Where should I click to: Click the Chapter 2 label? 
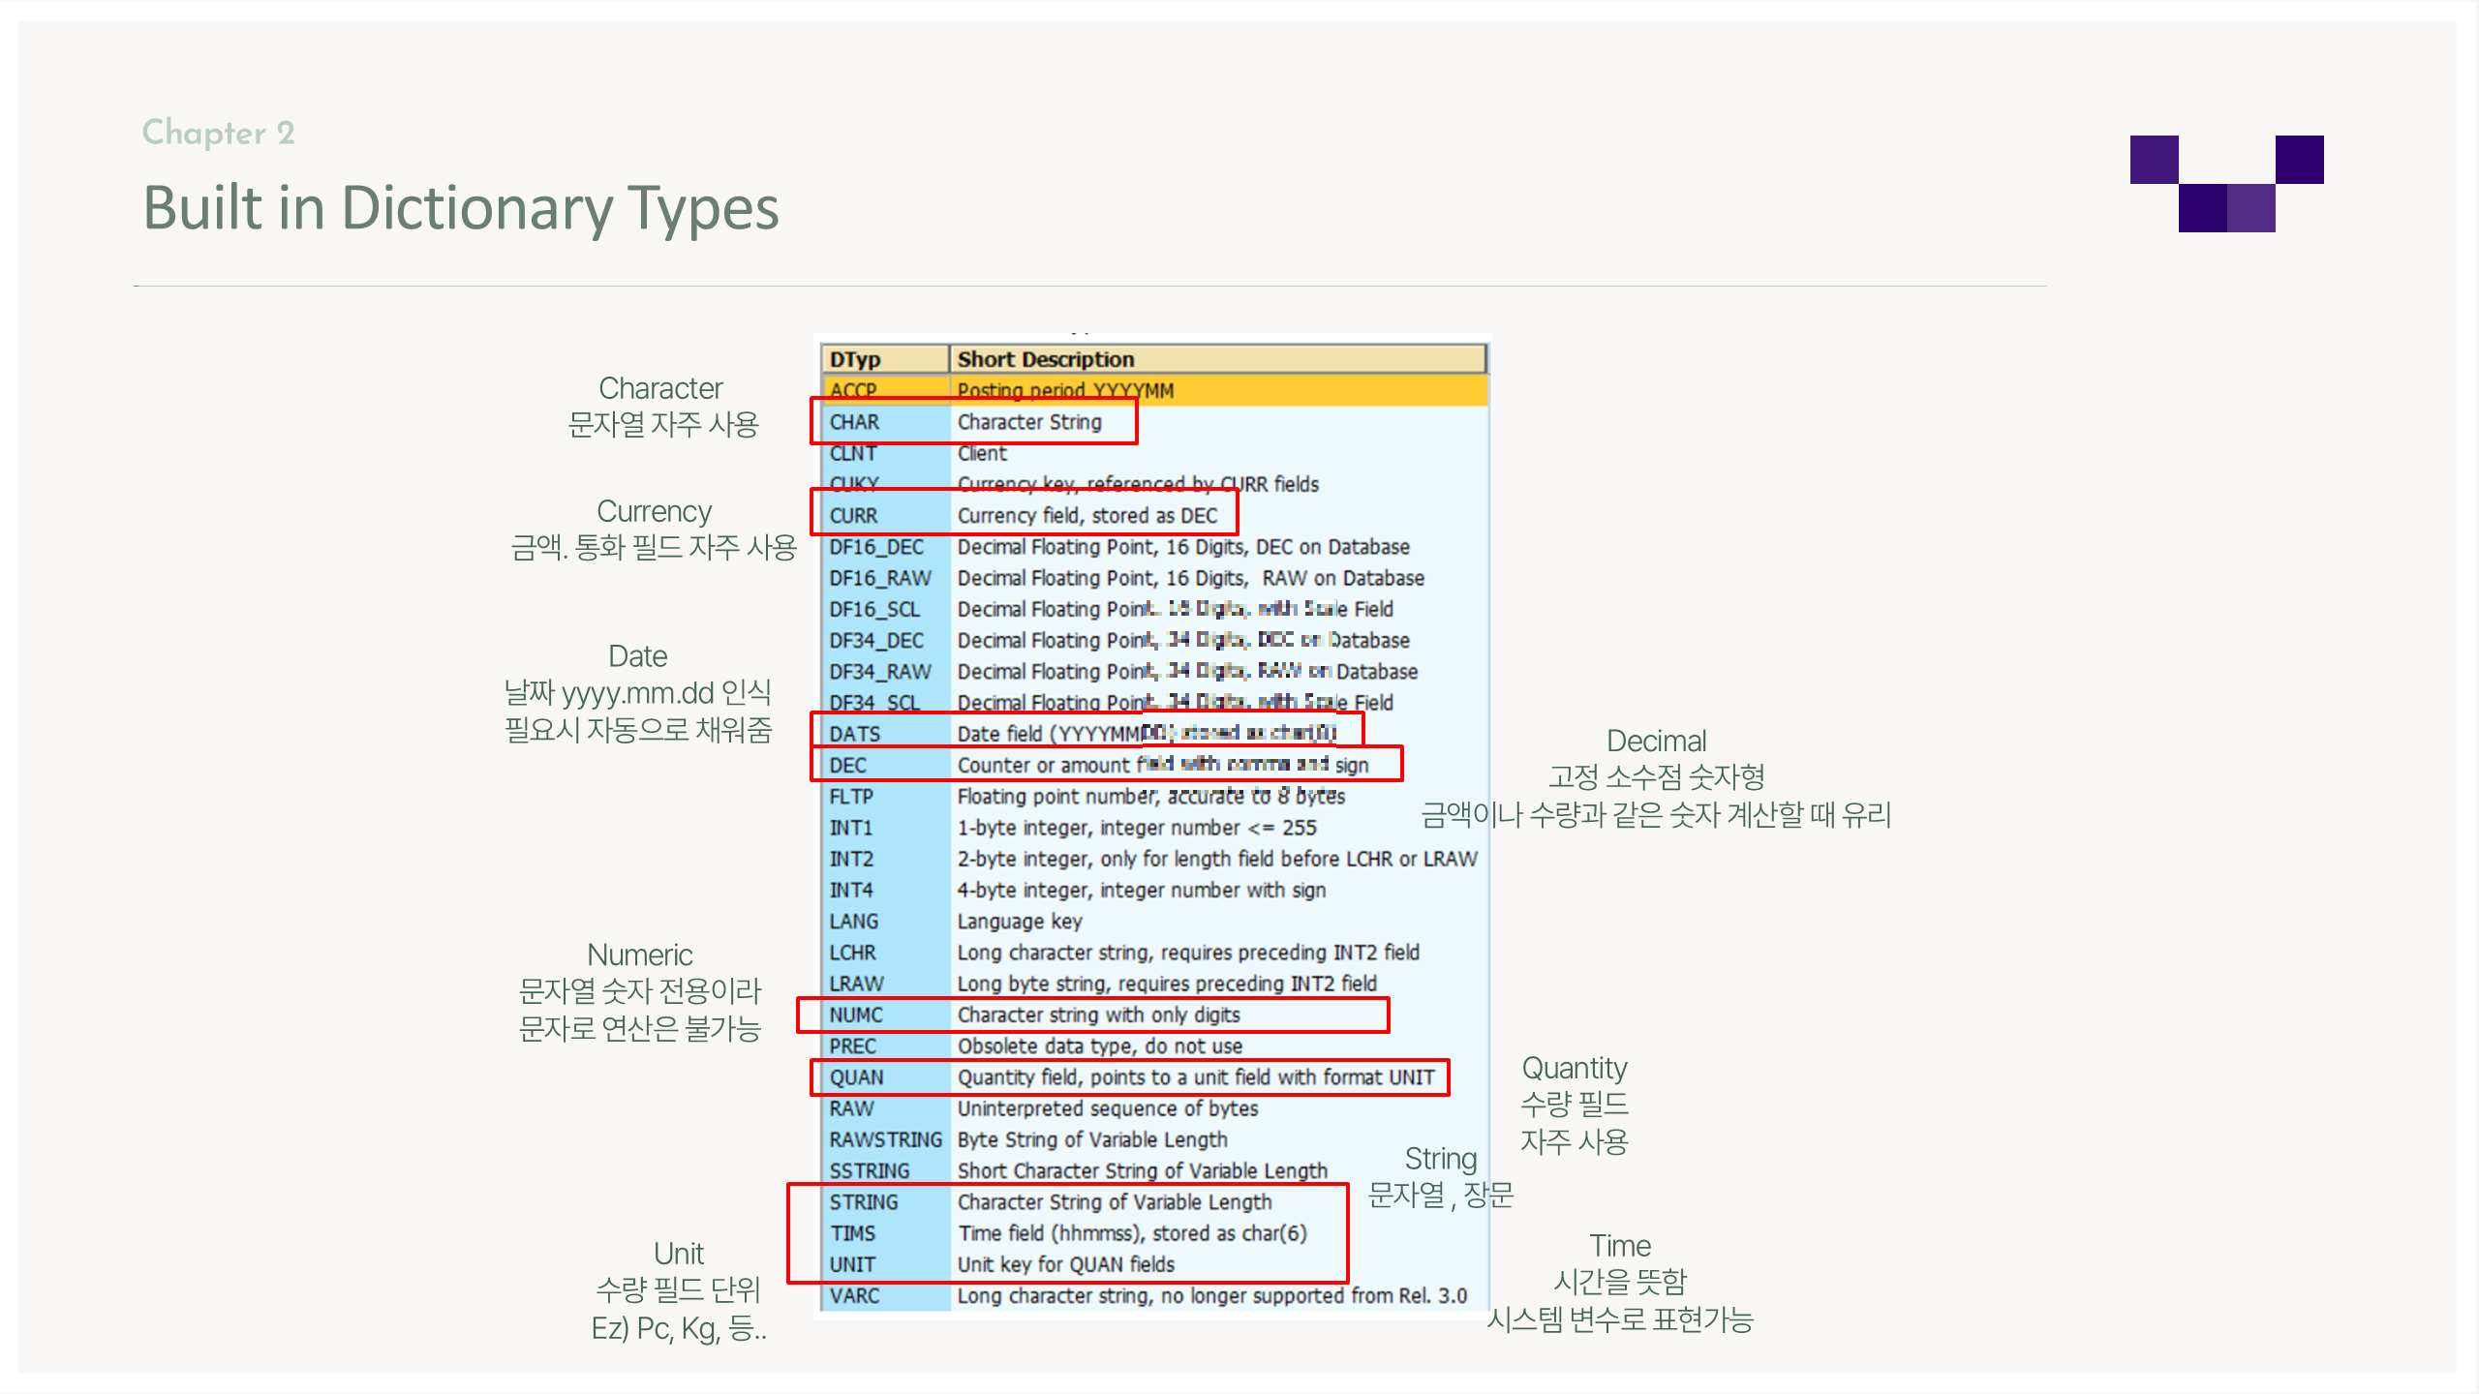tap(218, 133)
